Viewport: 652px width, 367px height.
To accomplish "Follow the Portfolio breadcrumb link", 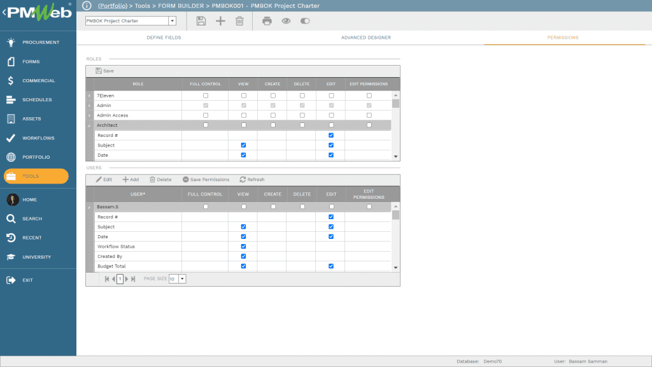I will pyautogui.click(x=113, y=6).
